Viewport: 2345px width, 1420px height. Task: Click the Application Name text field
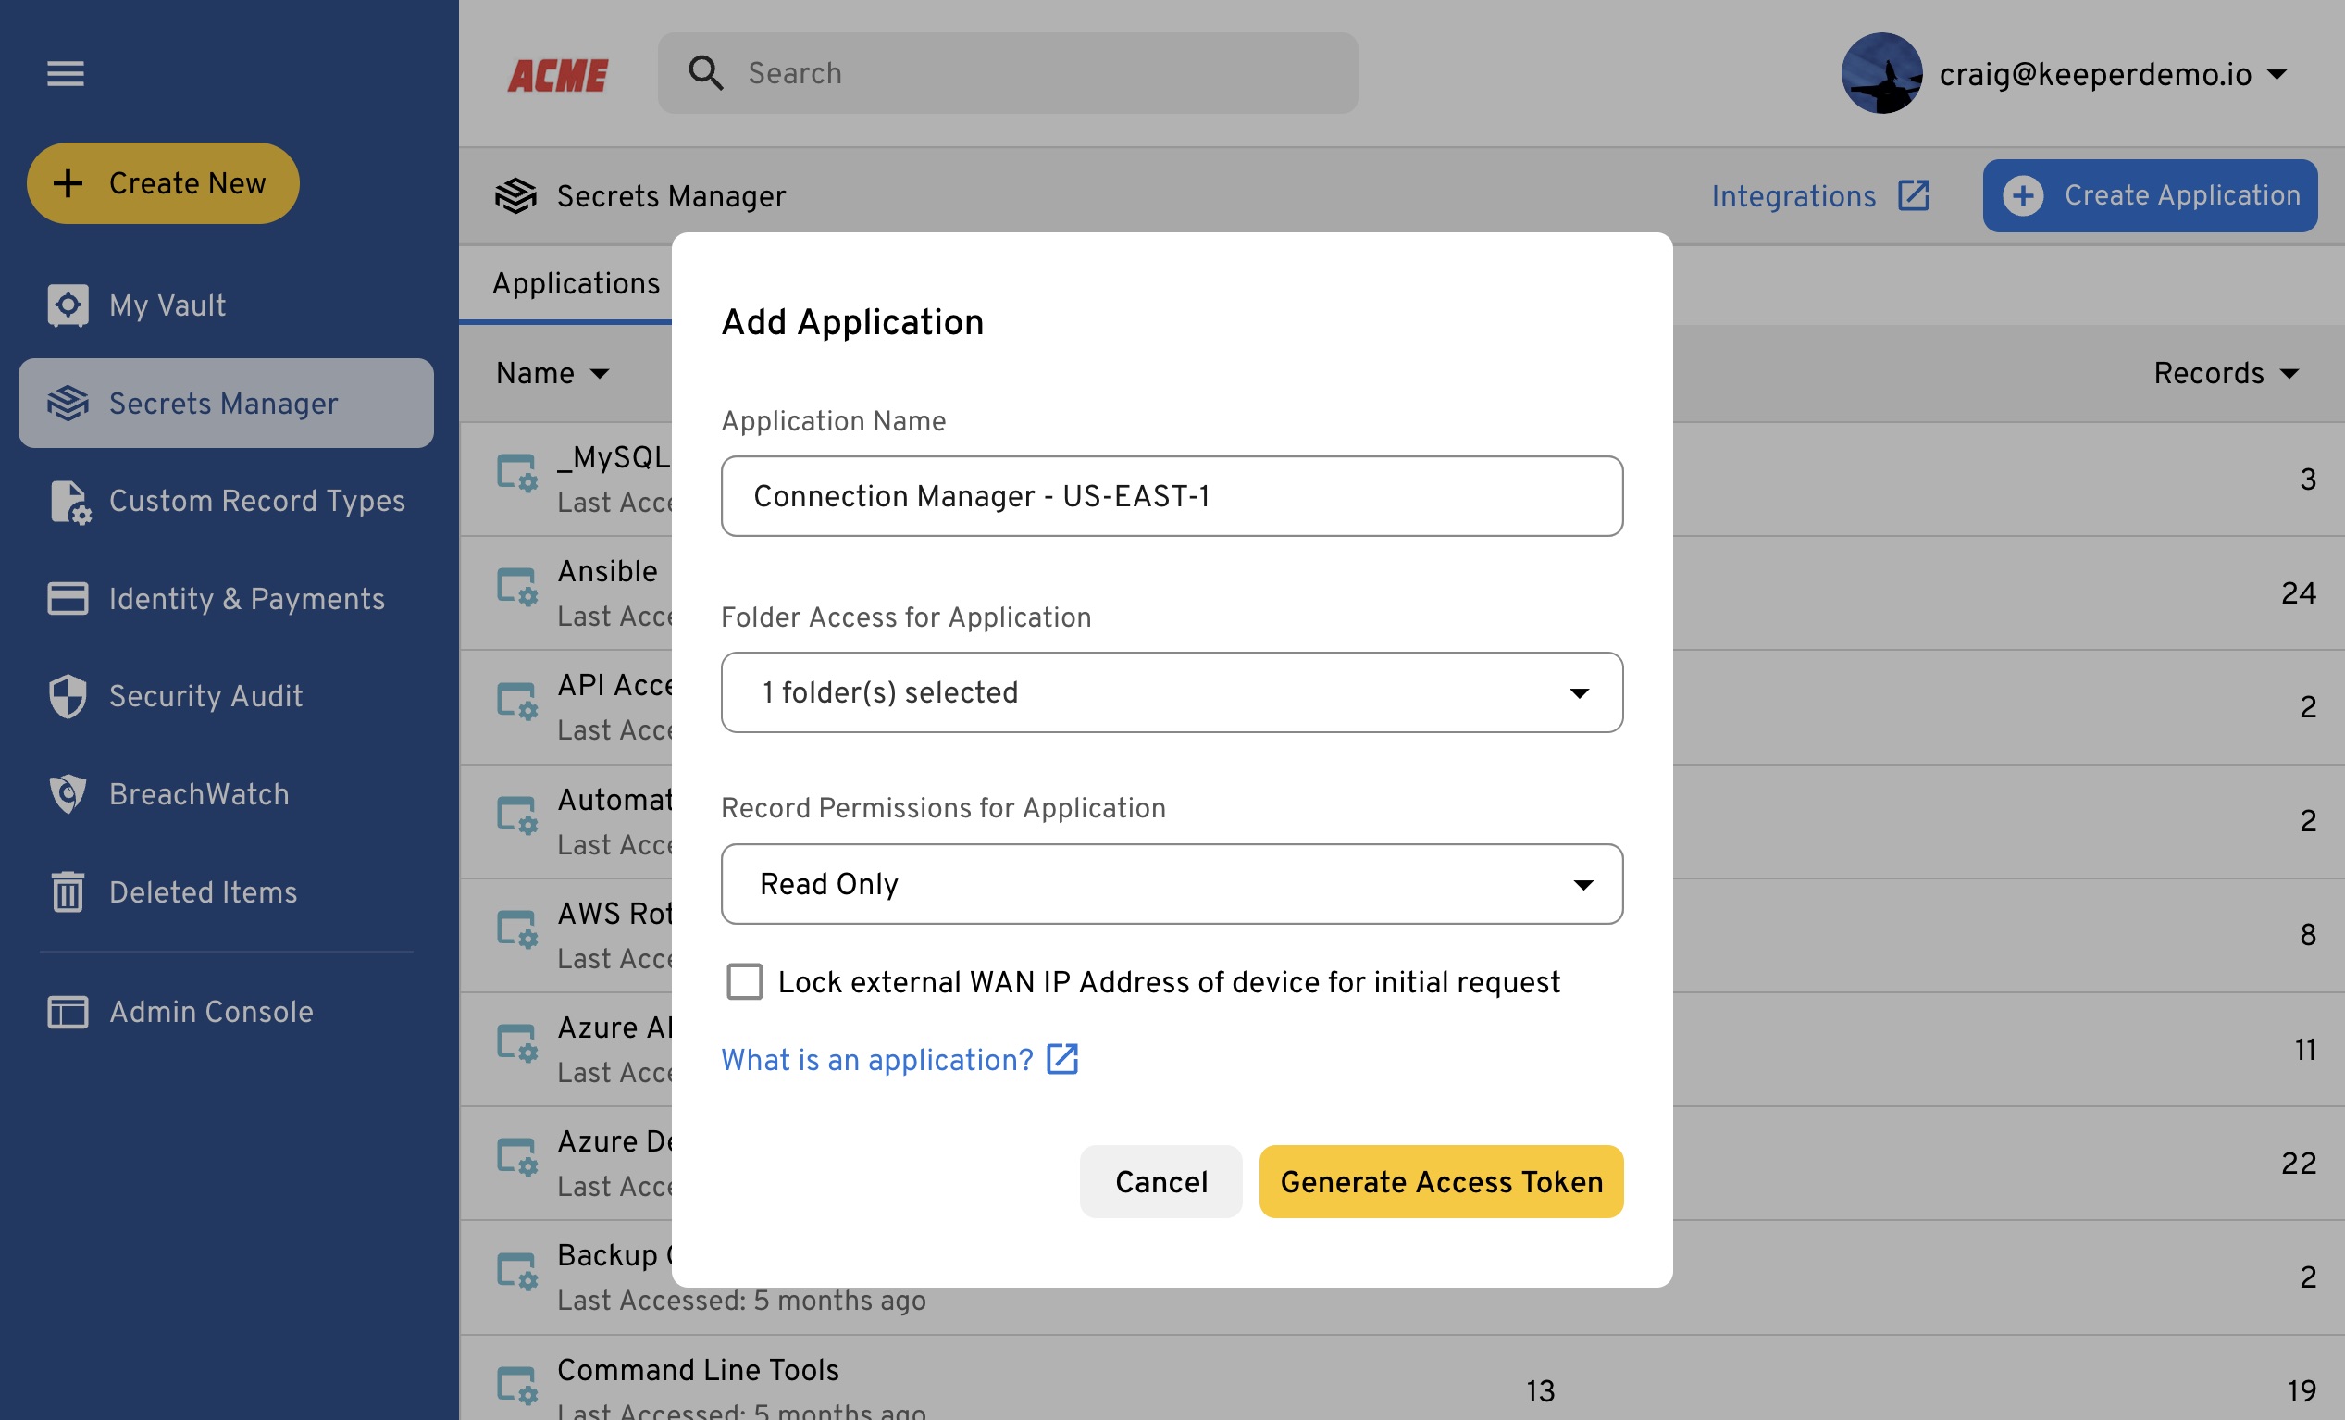(x=1172, y=496)
